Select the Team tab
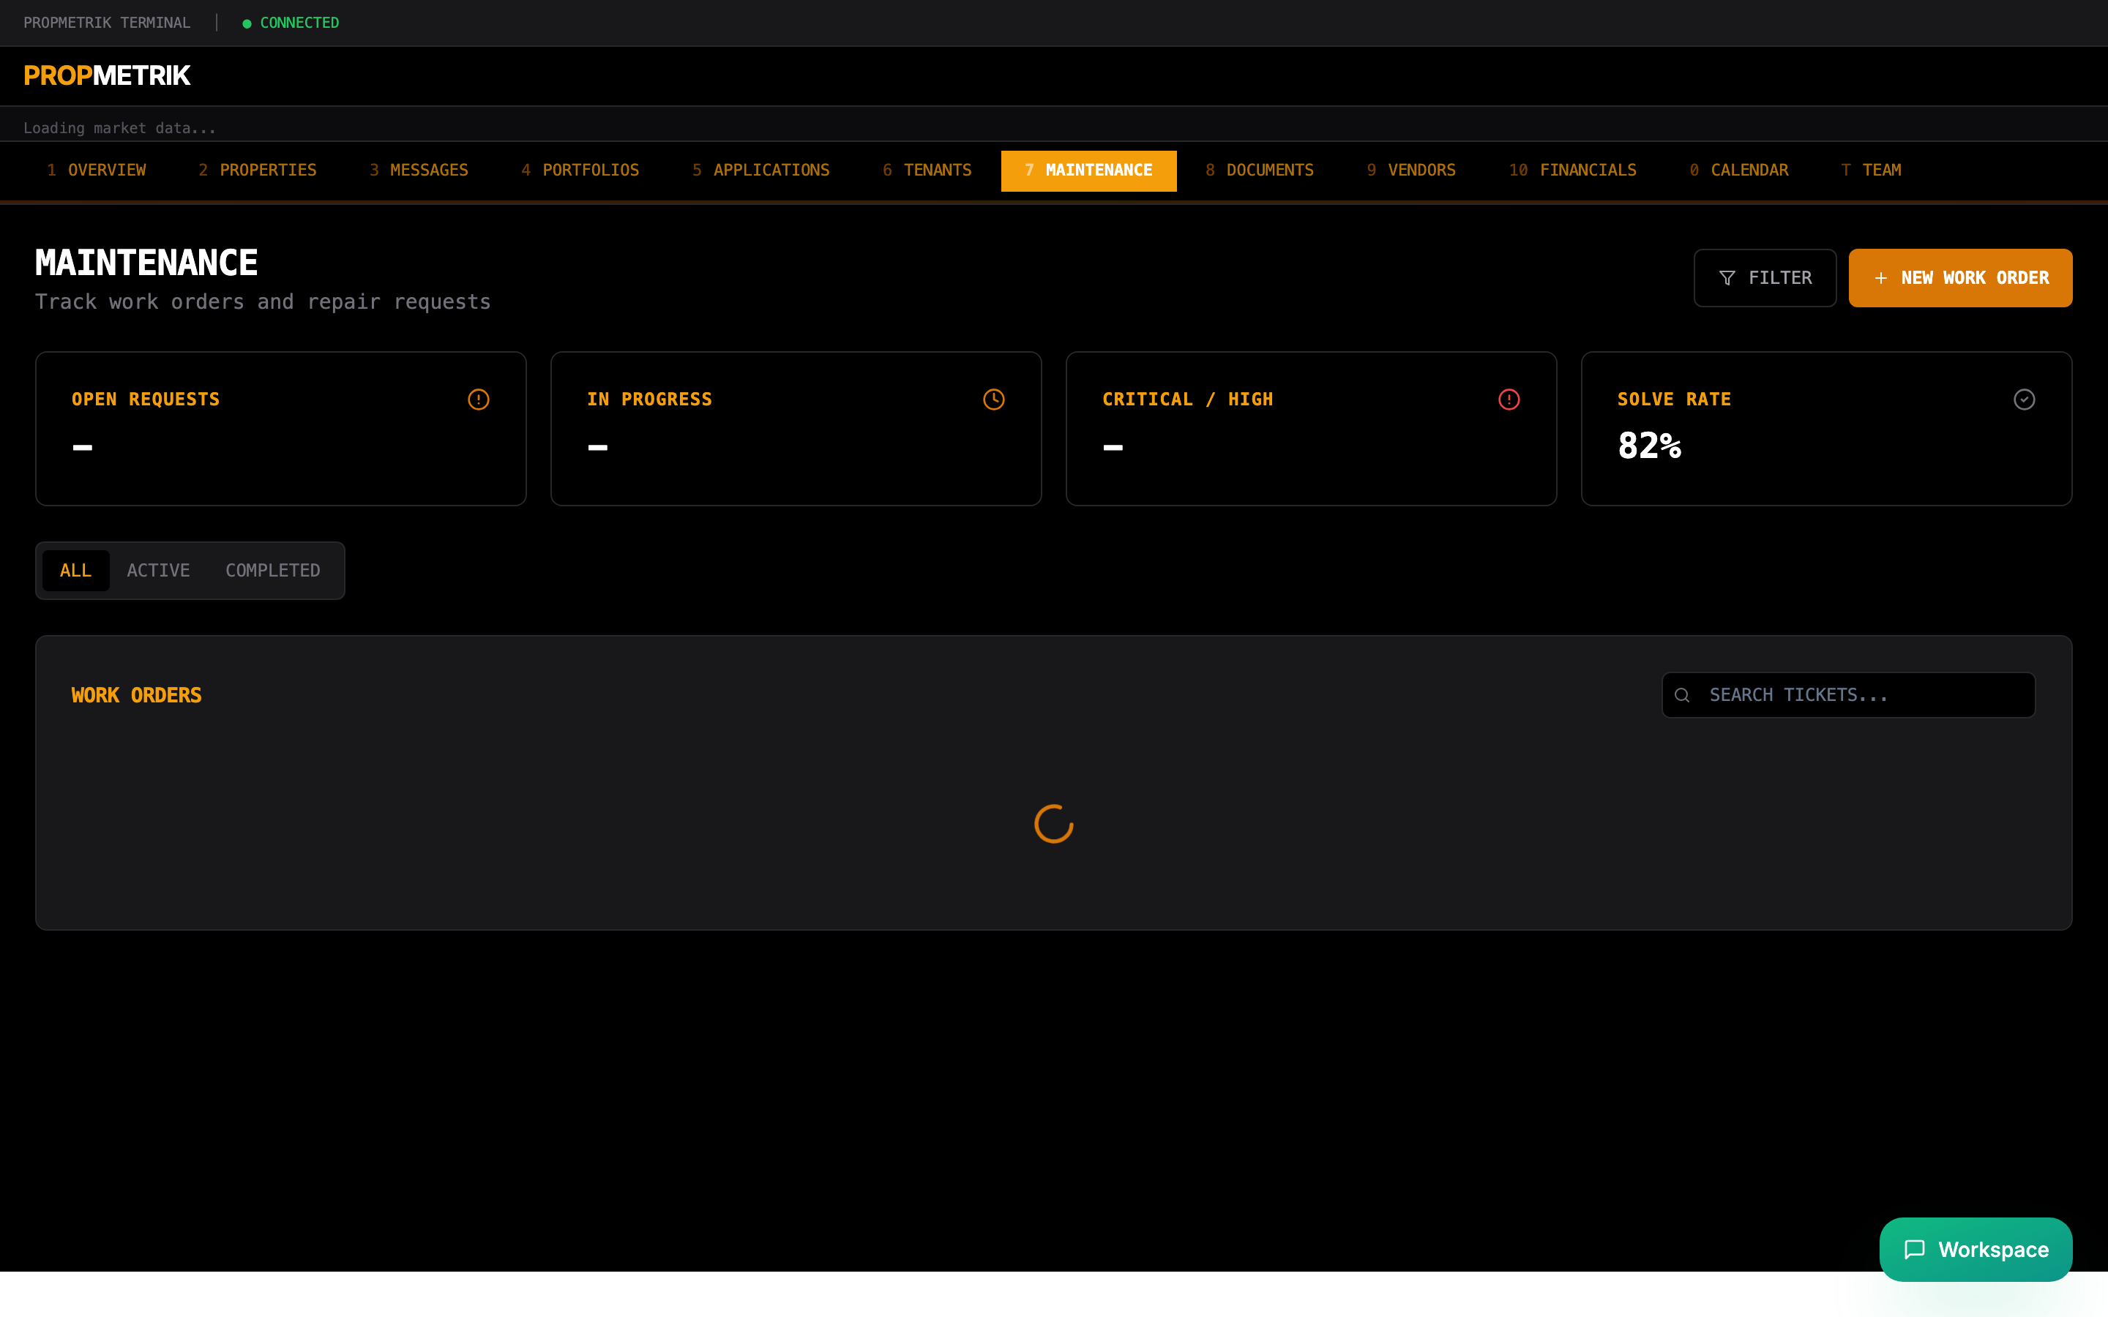Viewport: 2108px width, 1317px height. point(1872,170)
